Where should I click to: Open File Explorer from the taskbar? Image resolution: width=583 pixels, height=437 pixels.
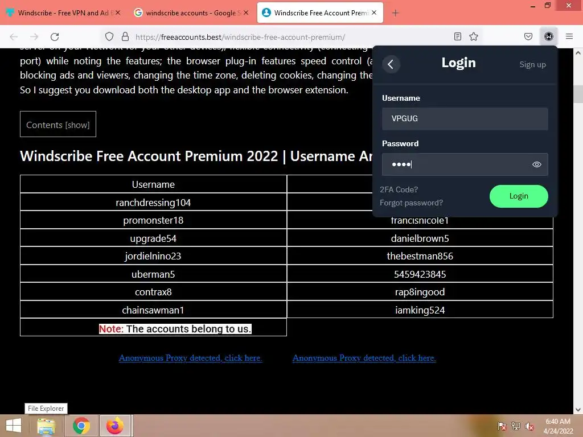(x=46, y=426)
